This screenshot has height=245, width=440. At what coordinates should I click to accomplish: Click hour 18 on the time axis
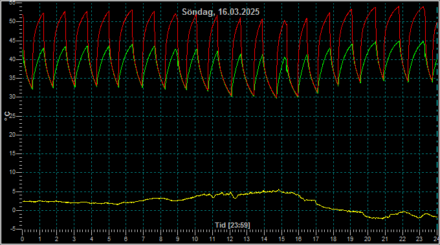tap(333, 239)
